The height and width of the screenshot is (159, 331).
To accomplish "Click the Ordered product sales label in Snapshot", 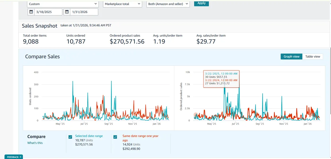I will coord(125,36).
